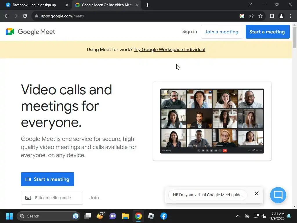Select the Google Meet tab
Screen dimensions: 297x223
(107, 5)
